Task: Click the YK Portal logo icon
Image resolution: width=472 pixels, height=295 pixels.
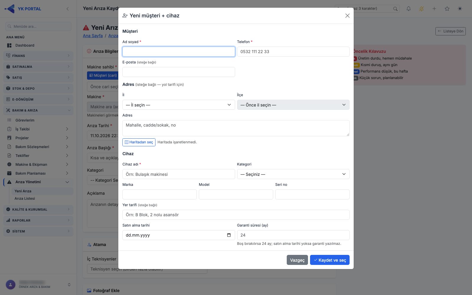Action: (10, 9)
